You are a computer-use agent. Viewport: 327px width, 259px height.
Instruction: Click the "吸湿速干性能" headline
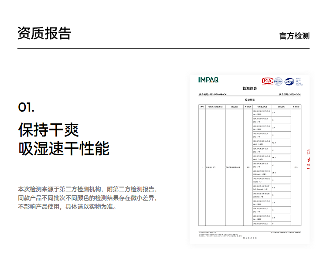[64, 149]
